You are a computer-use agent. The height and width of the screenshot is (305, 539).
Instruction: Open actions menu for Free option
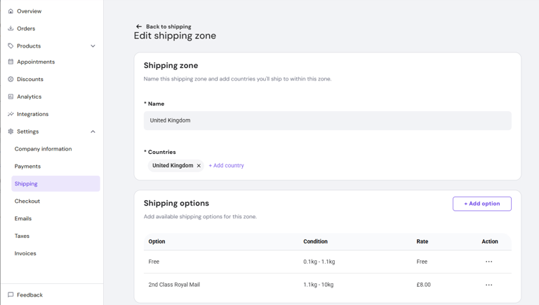click(x=489, y=262)
